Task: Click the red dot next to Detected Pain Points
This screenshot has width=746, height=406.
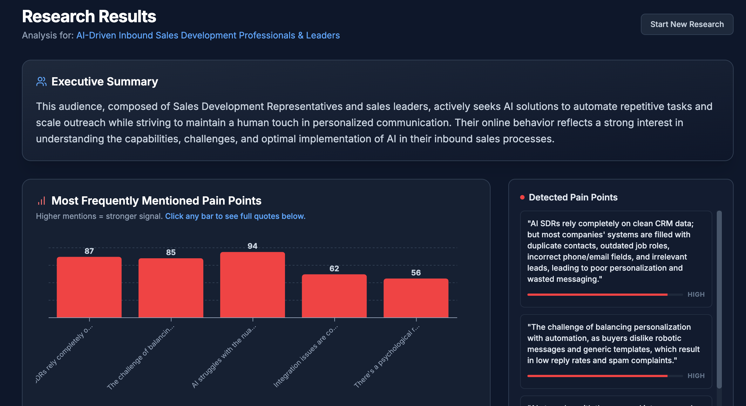Action: [x=522, y=197]
